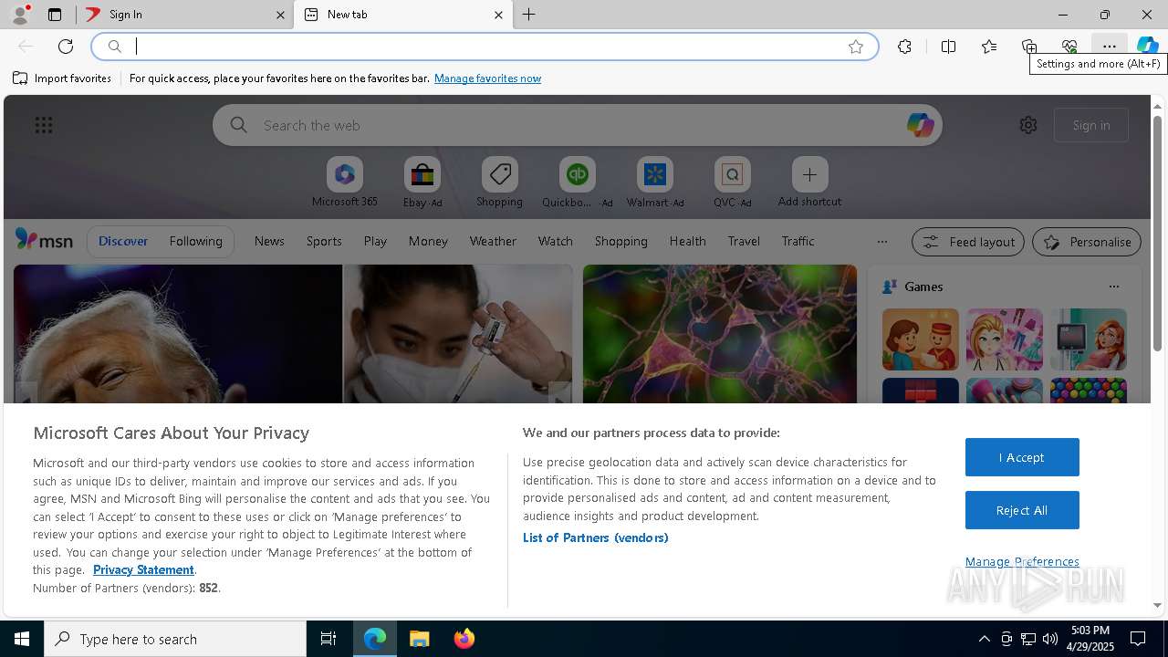Open the app launcher grid icon
The image size is (1168, 657).
coord(44,125)
